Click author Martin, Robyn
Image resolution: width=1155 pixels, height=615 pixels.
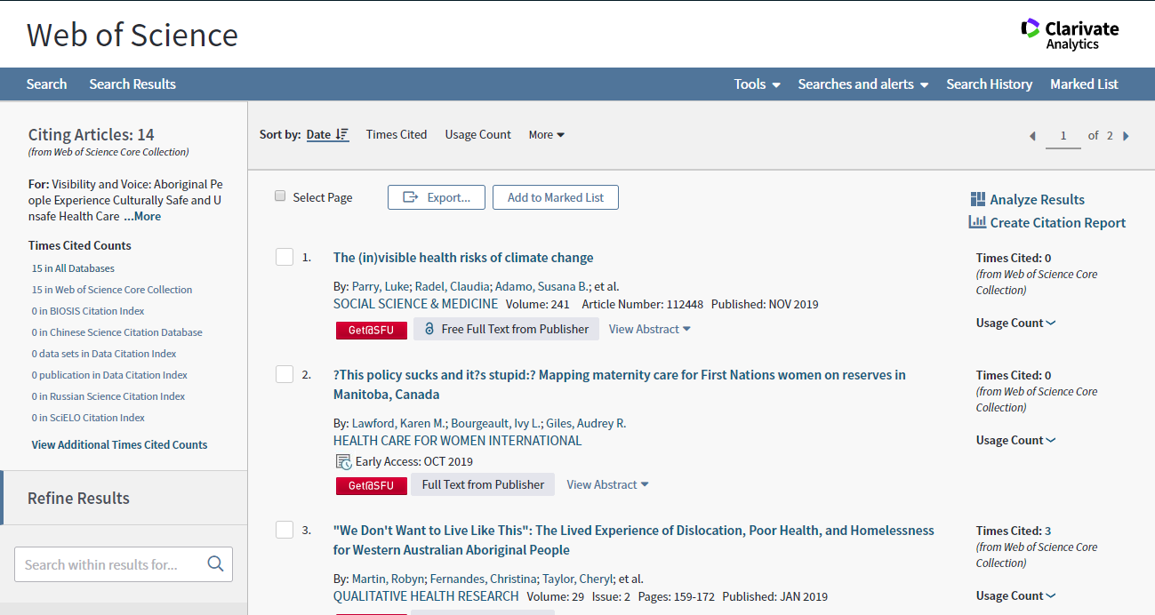(x=388, y=579)
